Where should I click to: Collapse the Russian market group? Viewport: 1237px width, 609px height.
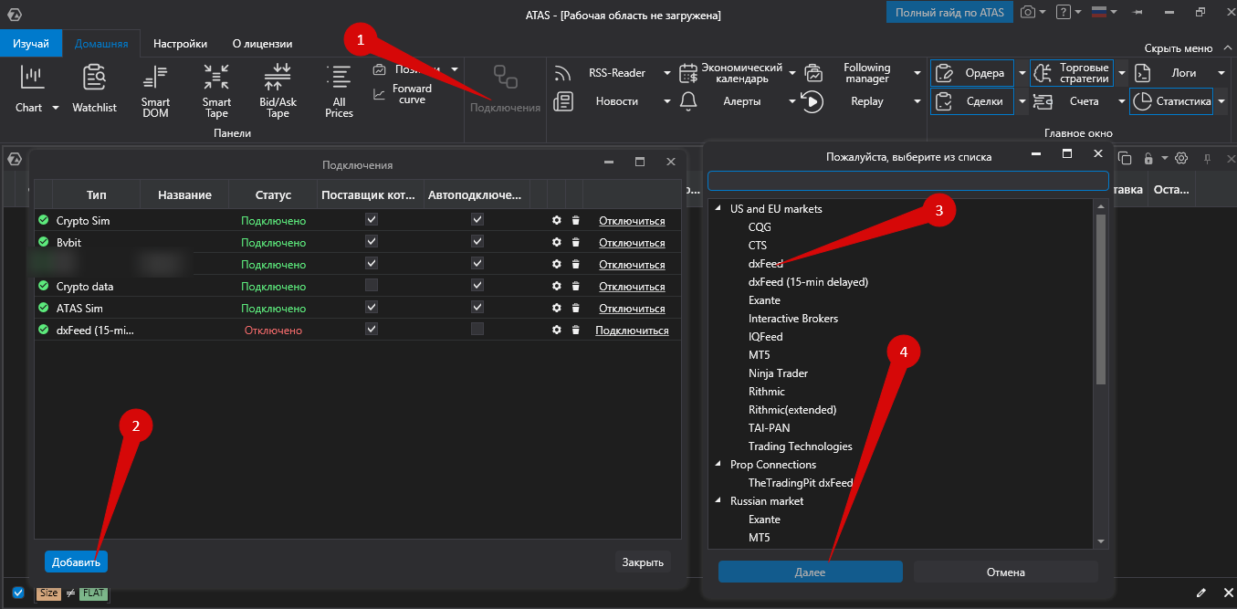(x=718, y=501)
